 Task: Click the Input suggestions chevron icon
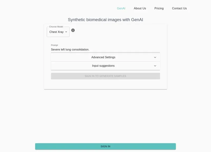point(155,66)
